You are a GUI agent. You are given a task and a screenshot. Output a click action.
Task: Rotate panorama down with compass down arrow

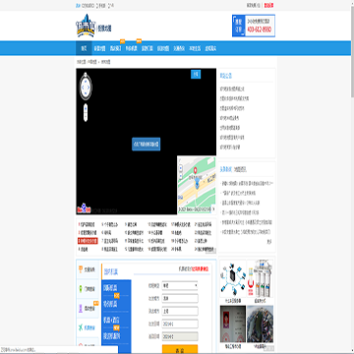click(x=86, y=94)
